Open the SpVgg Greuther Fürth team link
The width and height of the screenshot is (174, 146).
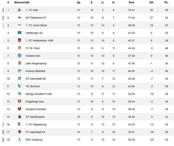[x=38, y=94]
